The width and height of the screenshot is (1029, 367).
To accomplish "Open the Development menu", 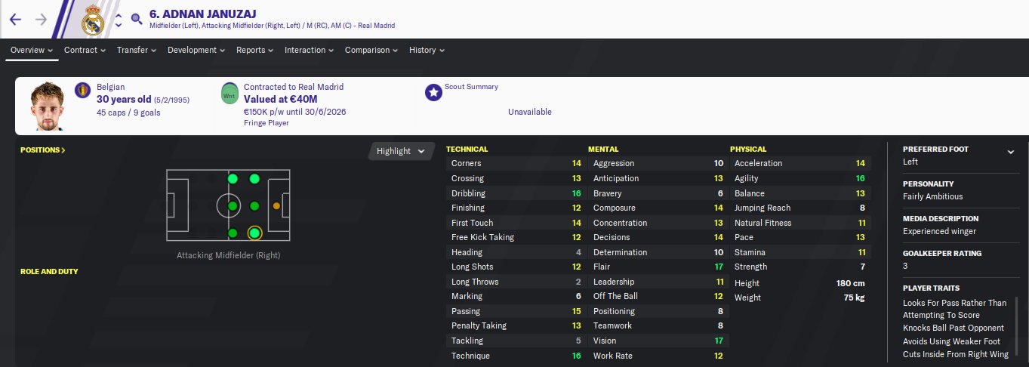I will [x=196, y=51].
